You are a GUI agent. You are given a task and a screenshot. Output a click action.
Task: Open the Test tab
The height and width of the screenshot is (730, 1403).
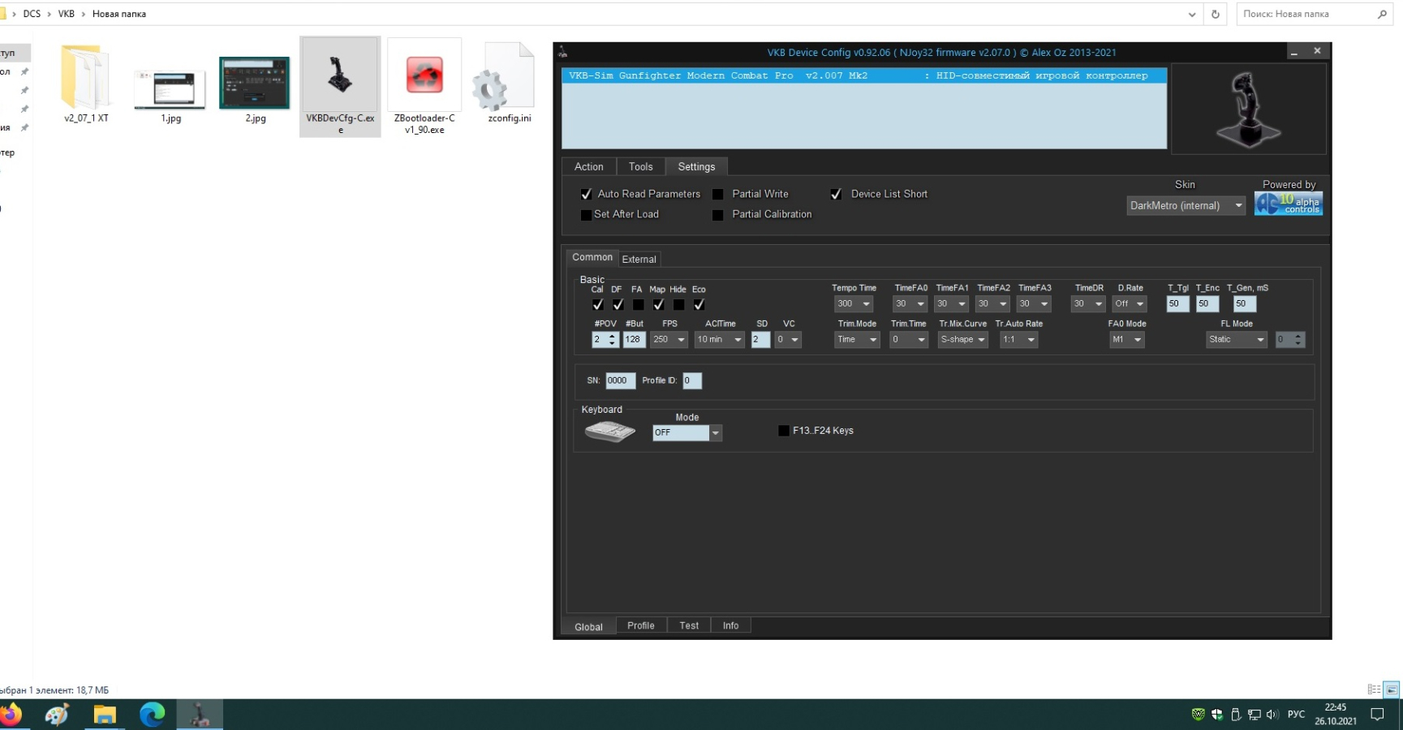689,626
